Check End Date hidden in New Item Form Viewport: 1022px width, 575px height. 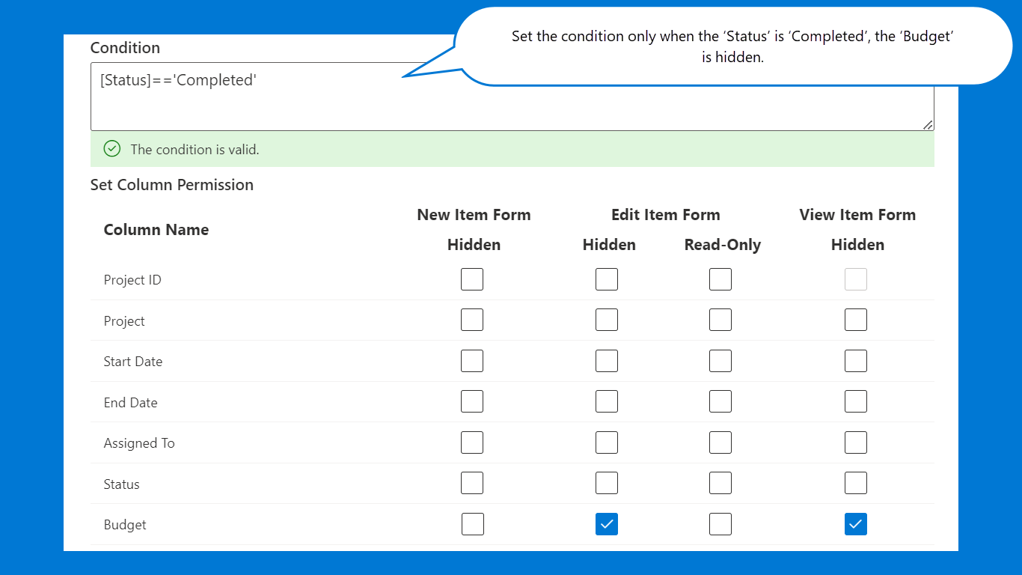pyautogui.click(x=472, y=401)
